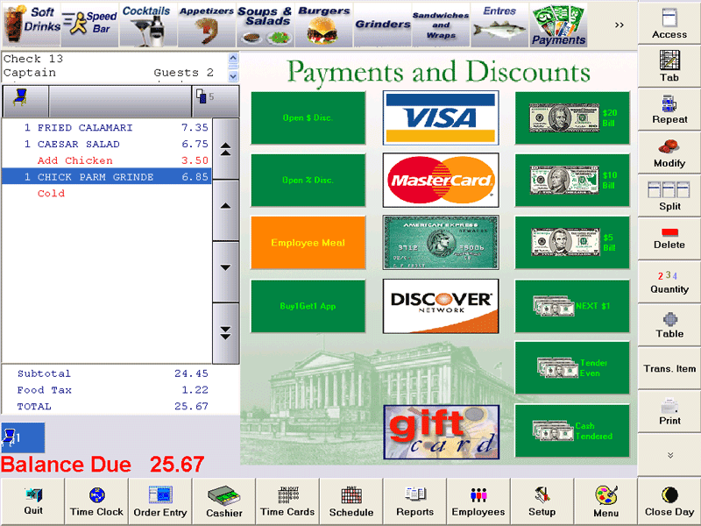Switch to the Appetizers tab
Screen dimensions: 701x526
click(206, 24)
